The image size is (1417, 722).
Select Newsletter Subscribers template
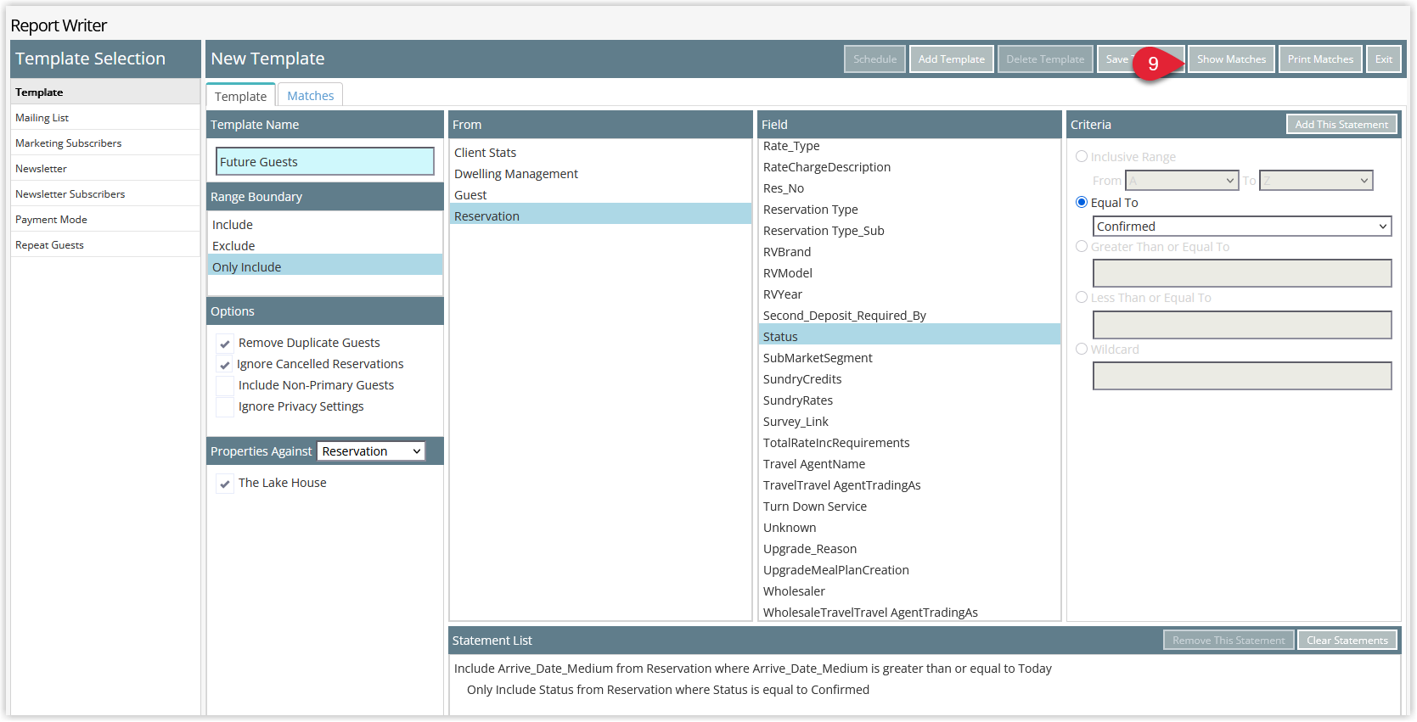105,194
